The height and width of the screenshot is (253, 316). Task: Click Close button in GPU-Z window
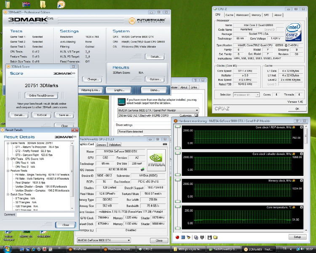click(159, 240)
